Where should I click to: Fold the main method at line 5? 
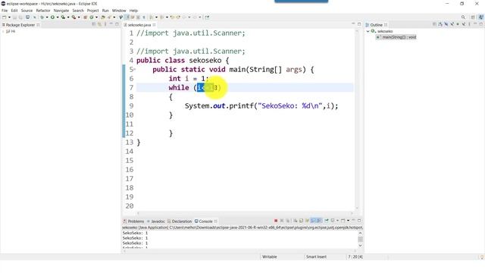(x=135, y=69)
